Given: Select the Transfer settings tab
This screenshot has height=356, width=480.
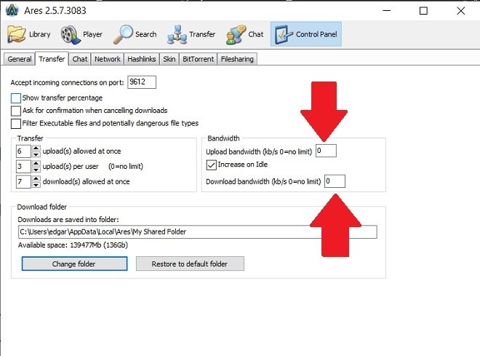Looking at the screenshot, I should click(x=52, y=58).
